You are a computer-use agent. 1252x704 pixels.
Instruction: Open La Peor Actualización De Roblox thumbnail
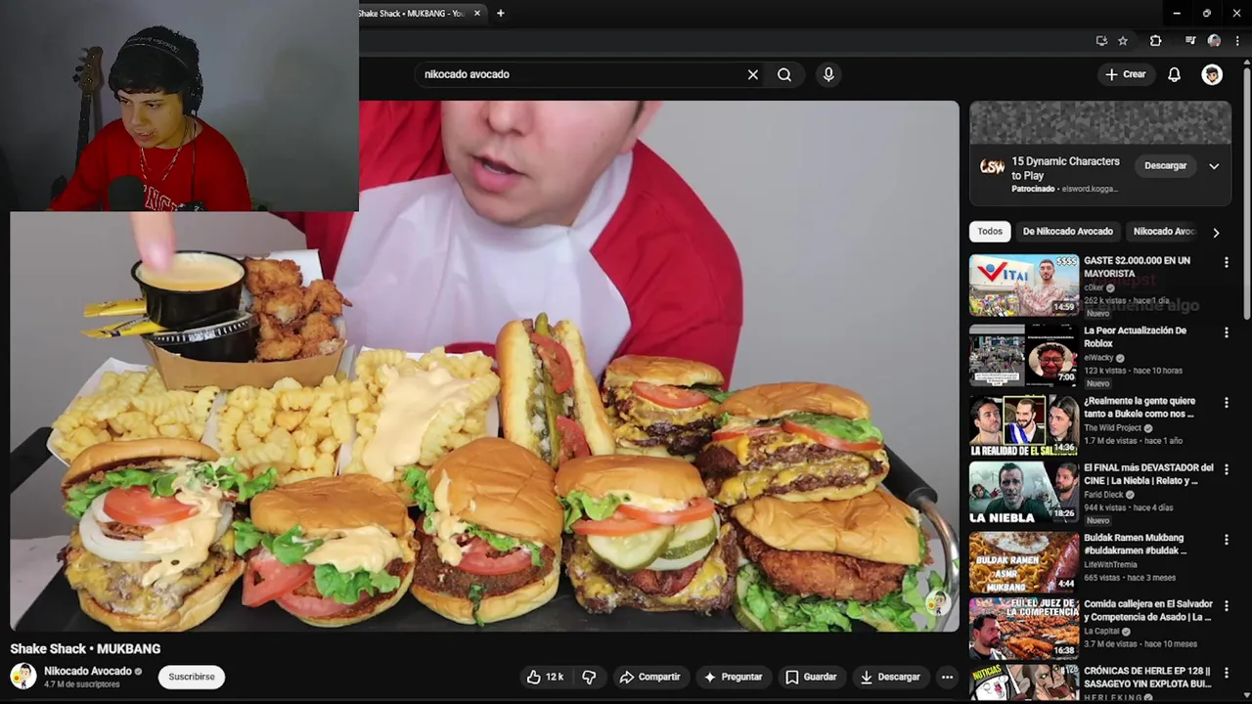[1024, 356]
